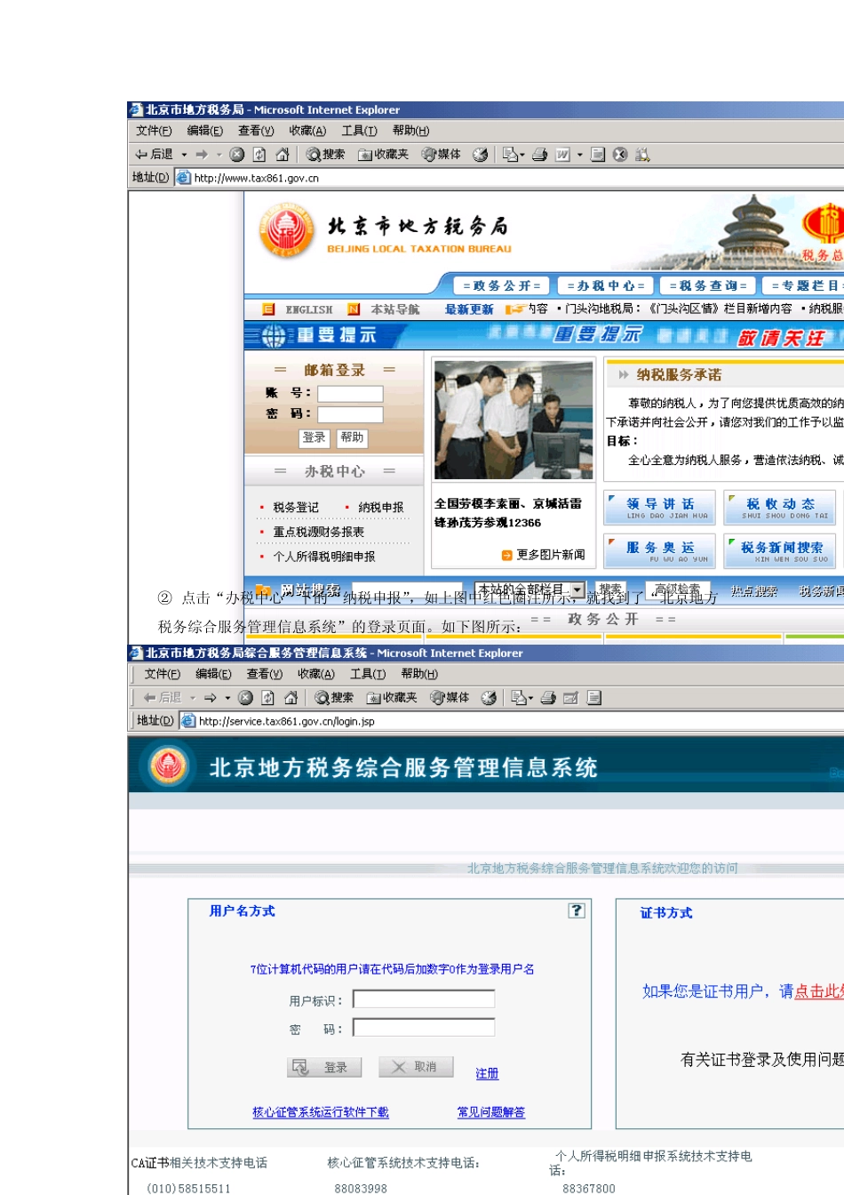Viewport: 844px width, 1195px height.
Task: Print the page from upper browser toolbar
Action: click(x=539, y=155)
